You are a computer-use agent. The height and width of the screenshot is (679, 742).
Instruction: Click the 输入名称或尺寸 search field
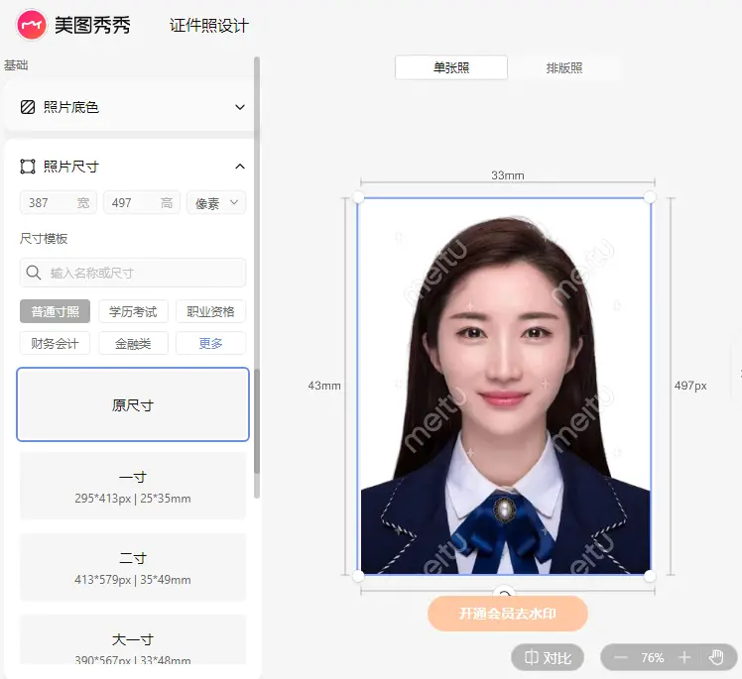[x=133, y=273]
